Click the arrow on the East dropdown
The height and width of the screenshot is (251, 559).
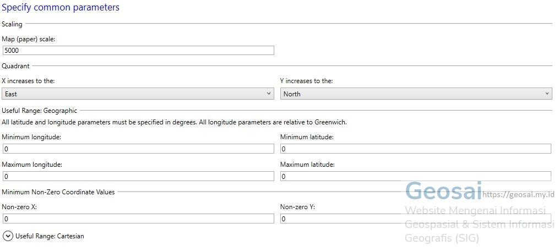pos(268,94)
